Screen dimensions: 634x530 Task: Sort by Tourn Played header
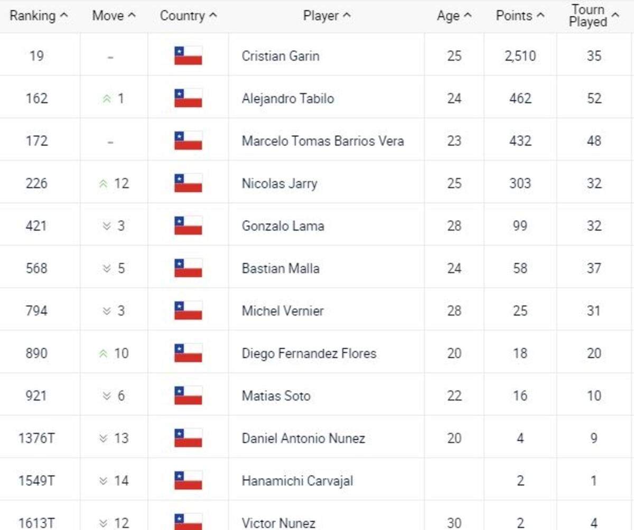[x=594, y=16]
